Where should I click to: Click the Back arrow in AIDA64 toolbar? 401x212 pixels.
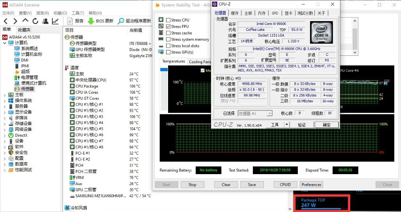pos(6,21)
